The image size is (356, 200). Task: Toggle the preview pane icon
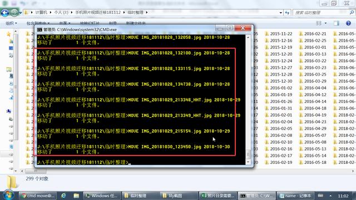pyautogui.click(x=337, y=23)
